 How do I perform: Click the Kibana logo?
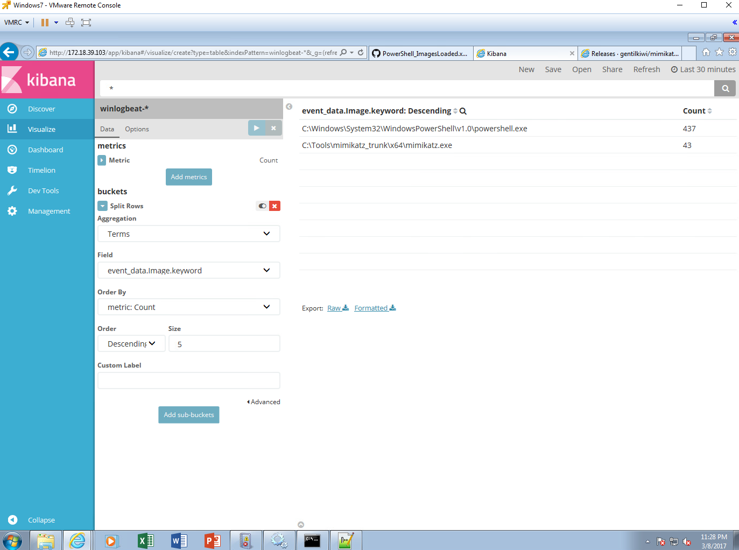click(47, 80)
